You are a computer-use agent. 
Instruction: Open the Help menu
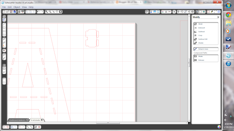pyautogui.click(x=31, y=7)
